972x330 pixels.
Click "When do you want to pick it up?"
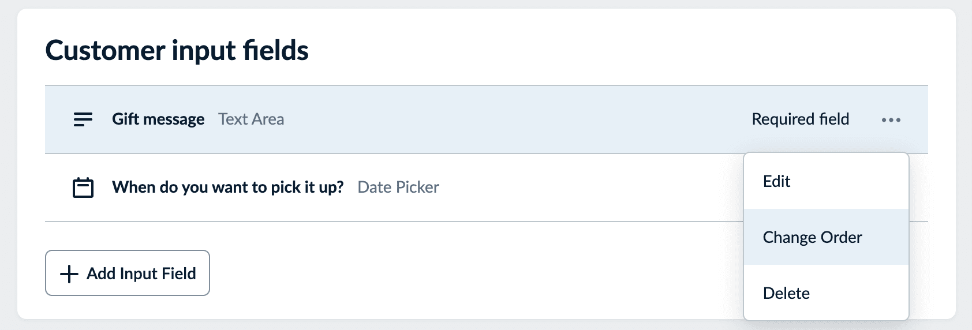click(228, 187)
